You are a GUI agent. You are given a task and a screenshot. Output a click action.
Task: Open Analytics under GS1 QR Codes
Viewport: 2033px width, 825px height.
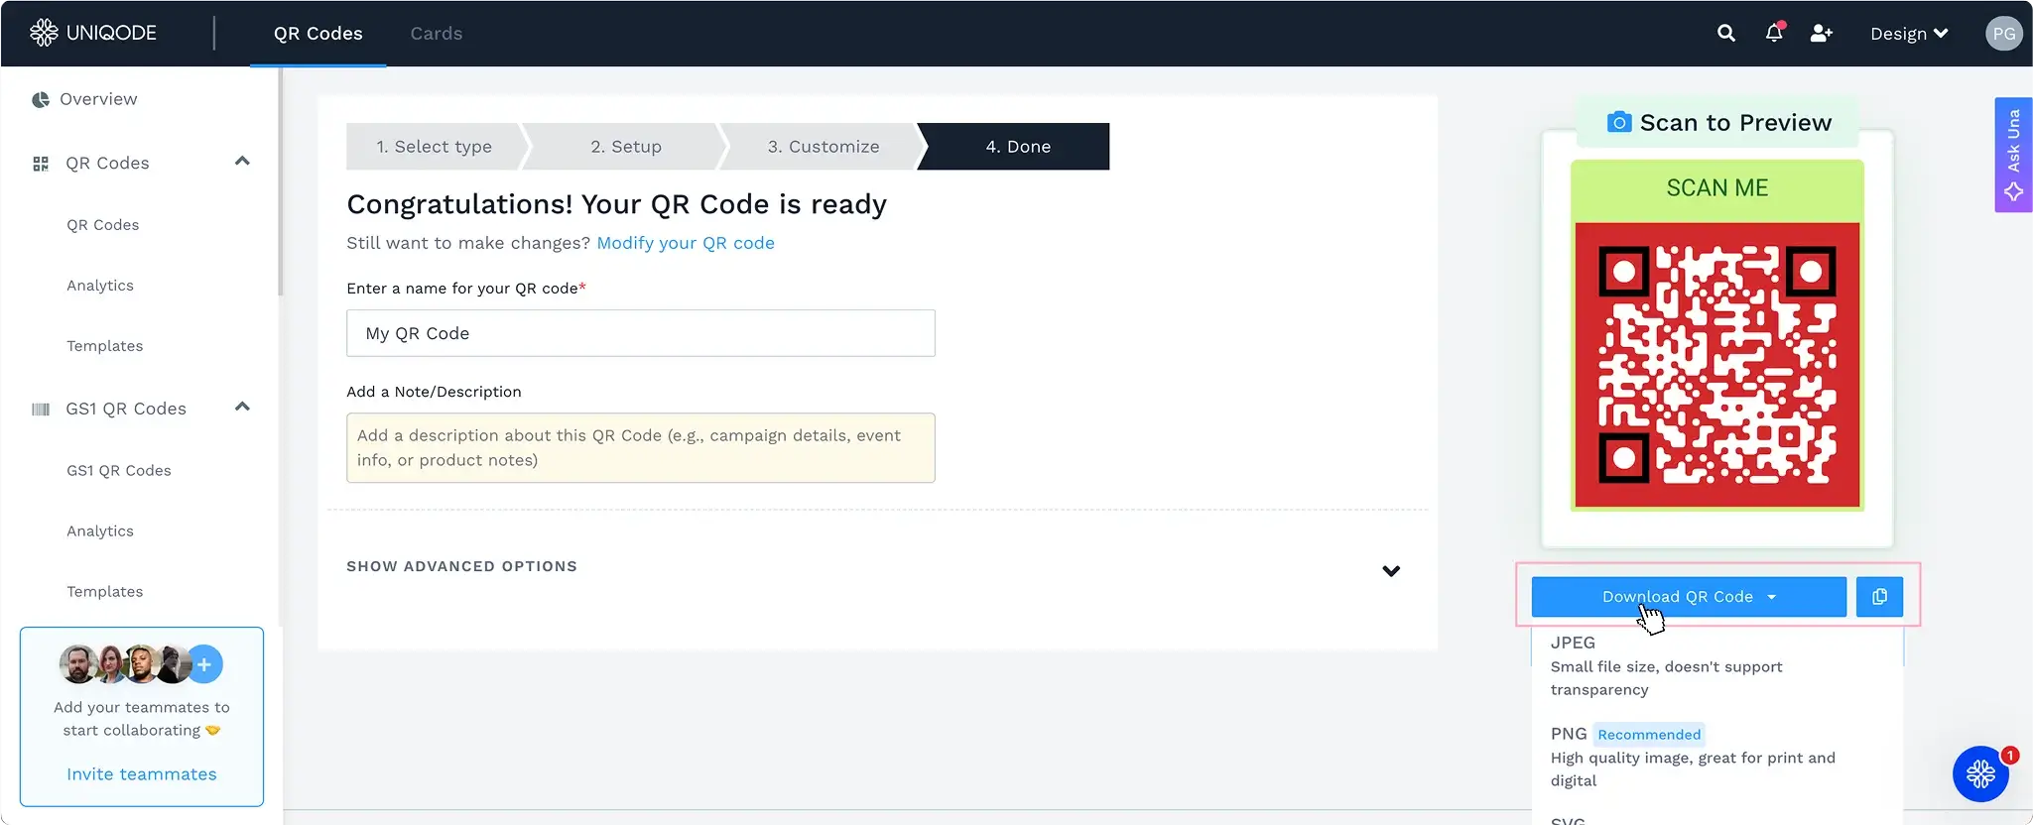pyautogui.click(x=100, y=531)
